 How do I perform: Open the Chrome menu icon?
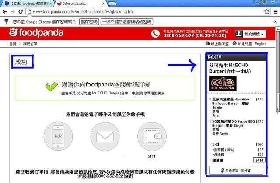275,11
